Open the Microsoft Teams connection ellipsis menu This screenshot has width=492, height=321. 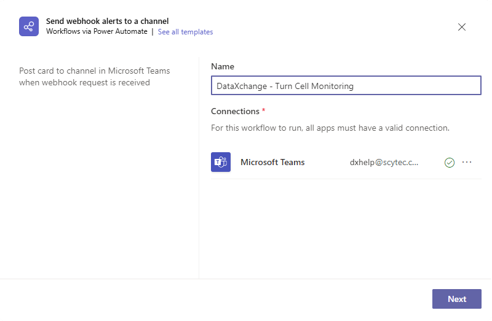[467, 162]
